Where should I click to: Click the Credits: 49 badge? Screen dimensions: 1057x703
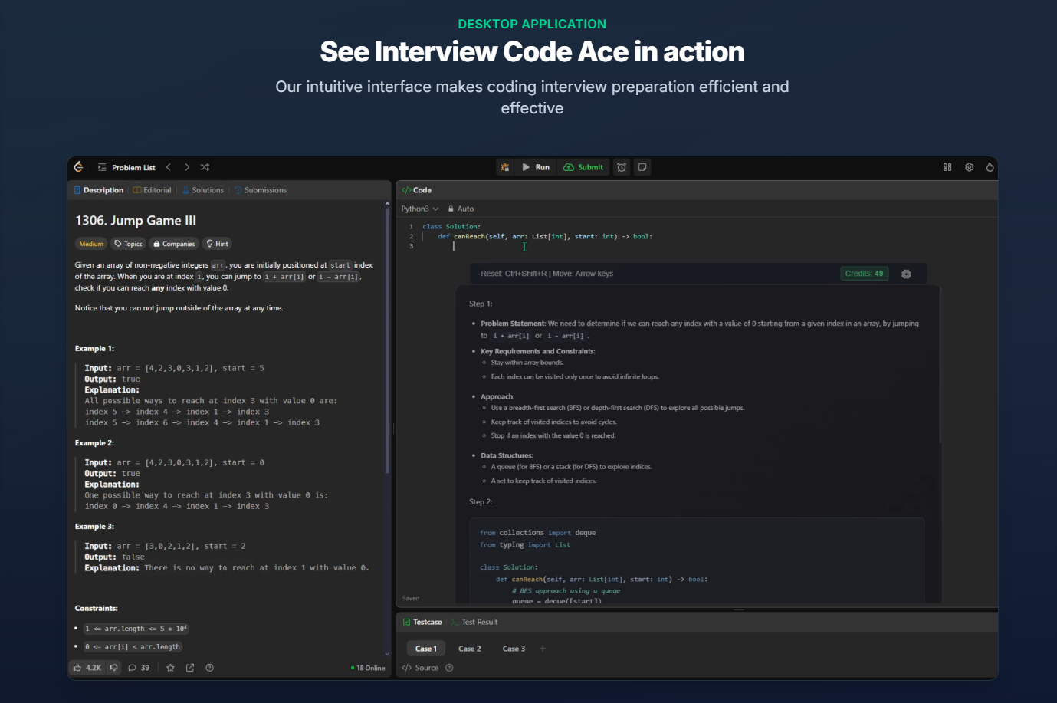click(x=864, y=274)
